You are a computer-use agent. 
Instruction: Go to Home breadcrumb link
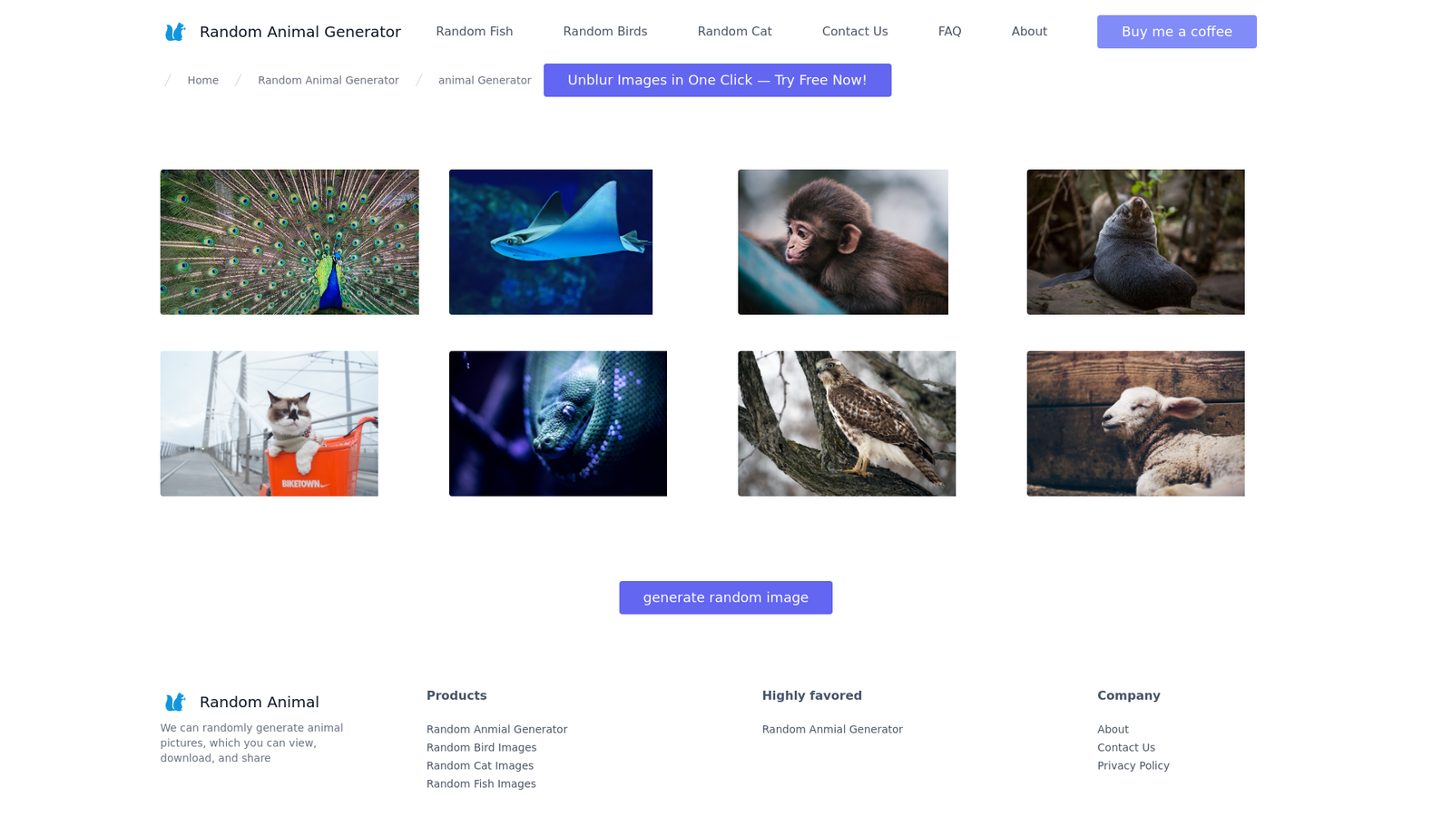point(203,81)
